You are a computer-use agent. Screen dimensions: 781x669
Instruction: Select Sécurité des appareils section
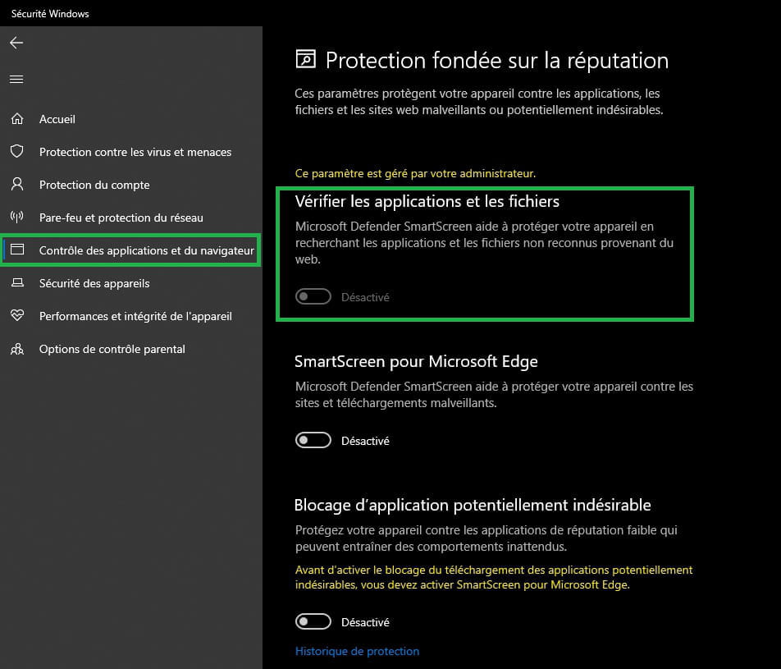(x=94, y=283)
